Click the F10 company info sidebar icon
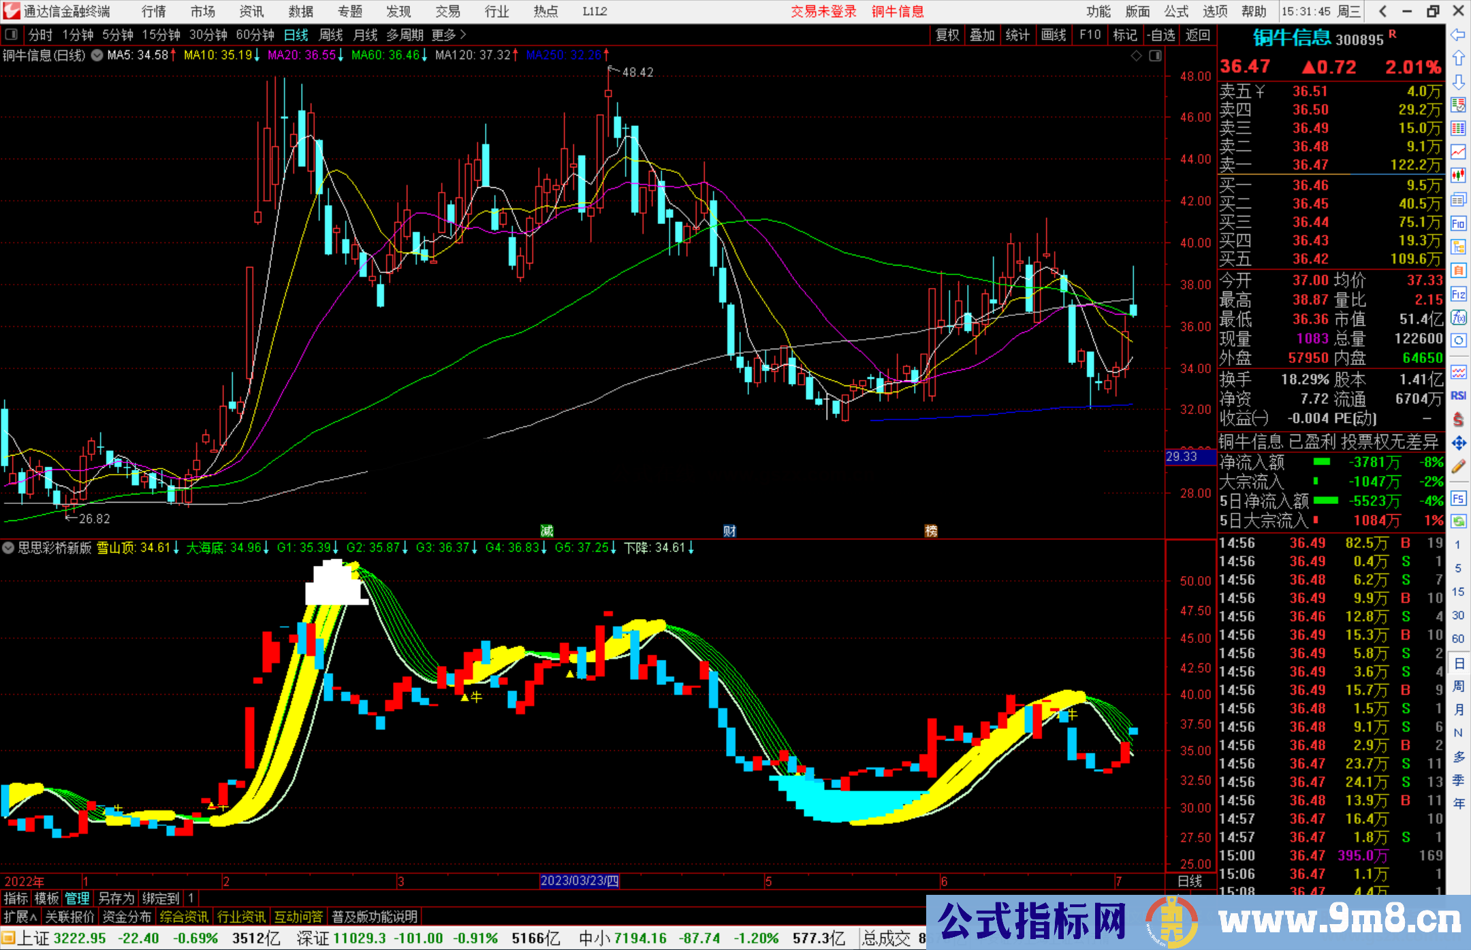1471x950 pixels. click(x=1458, y=223)
